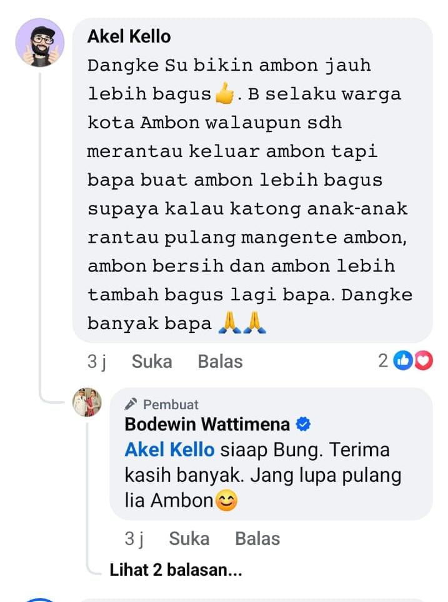Expand Lihat 2 balasan replies
The width and height of the screenshot is (448, 602).
(176, 569)
